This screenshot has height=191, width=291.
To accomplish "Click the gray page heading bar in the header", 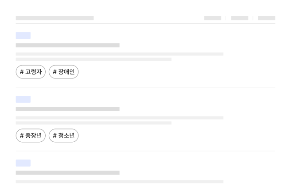I will point(55,18).
